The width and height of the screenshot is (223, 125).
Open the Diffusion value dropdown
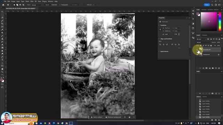tap(97, 5)
